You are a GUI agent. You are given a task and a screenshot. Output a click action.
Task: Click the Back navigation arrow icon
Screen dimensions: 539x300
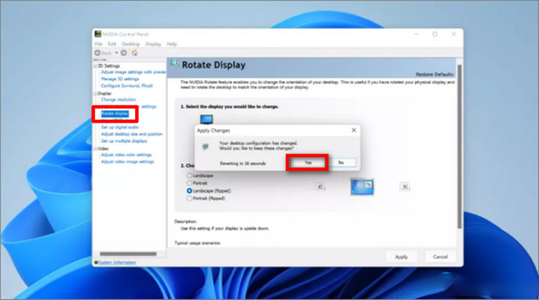98,53
